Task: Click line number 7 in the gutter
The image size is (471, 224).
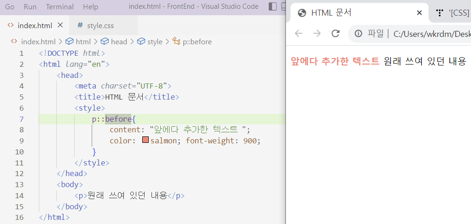Action: (21, 119)
